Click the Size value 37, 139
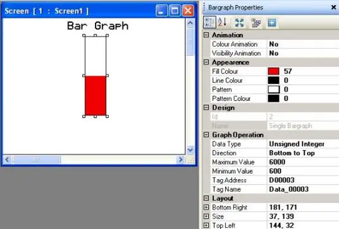Viewport: 339px width, 229px height. [281, 216]
